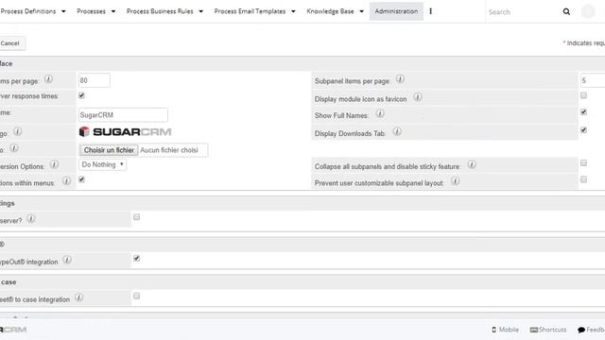Show info icon beside the SugarCRM logo row label
The image size is (605, 340).
coord(18,131)
